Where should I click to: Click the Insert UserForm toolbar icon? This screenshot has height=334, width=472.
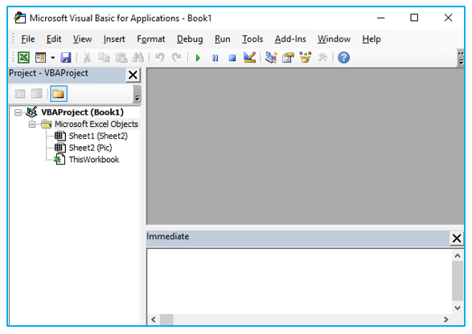tap(40, 57)
